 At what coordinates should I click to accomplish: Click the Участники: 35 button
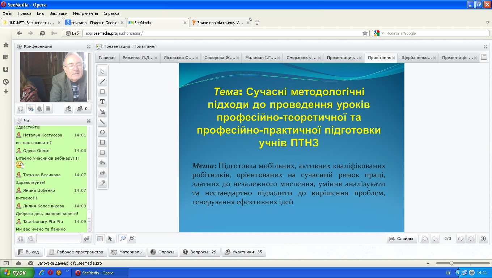pos(243,252)
